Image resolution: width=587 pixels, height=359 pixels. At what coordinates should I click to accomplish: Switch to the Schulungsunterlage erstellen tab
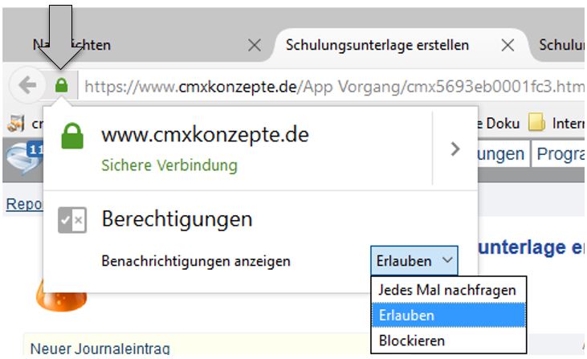click(377, 45)
